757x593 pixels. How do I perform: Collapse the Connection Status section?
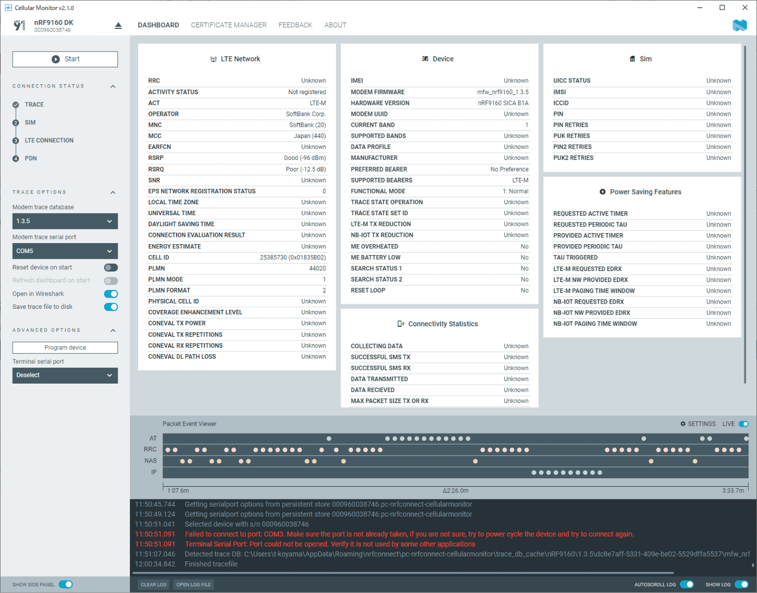coord(113,86)
